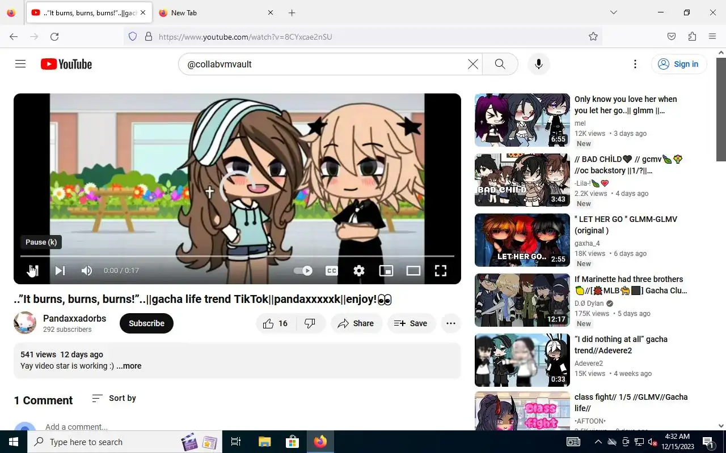Open 'LET HER GO' GLMM-GLMV title
The image size is (726, 453).
(626, 225)
